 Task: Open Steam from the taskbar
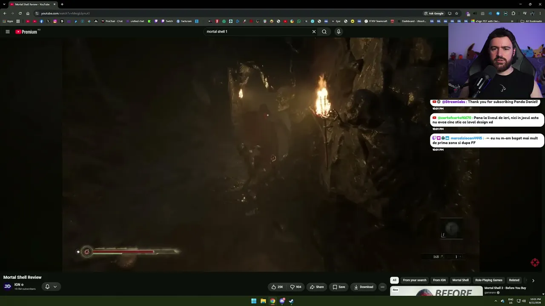(291, 301)
